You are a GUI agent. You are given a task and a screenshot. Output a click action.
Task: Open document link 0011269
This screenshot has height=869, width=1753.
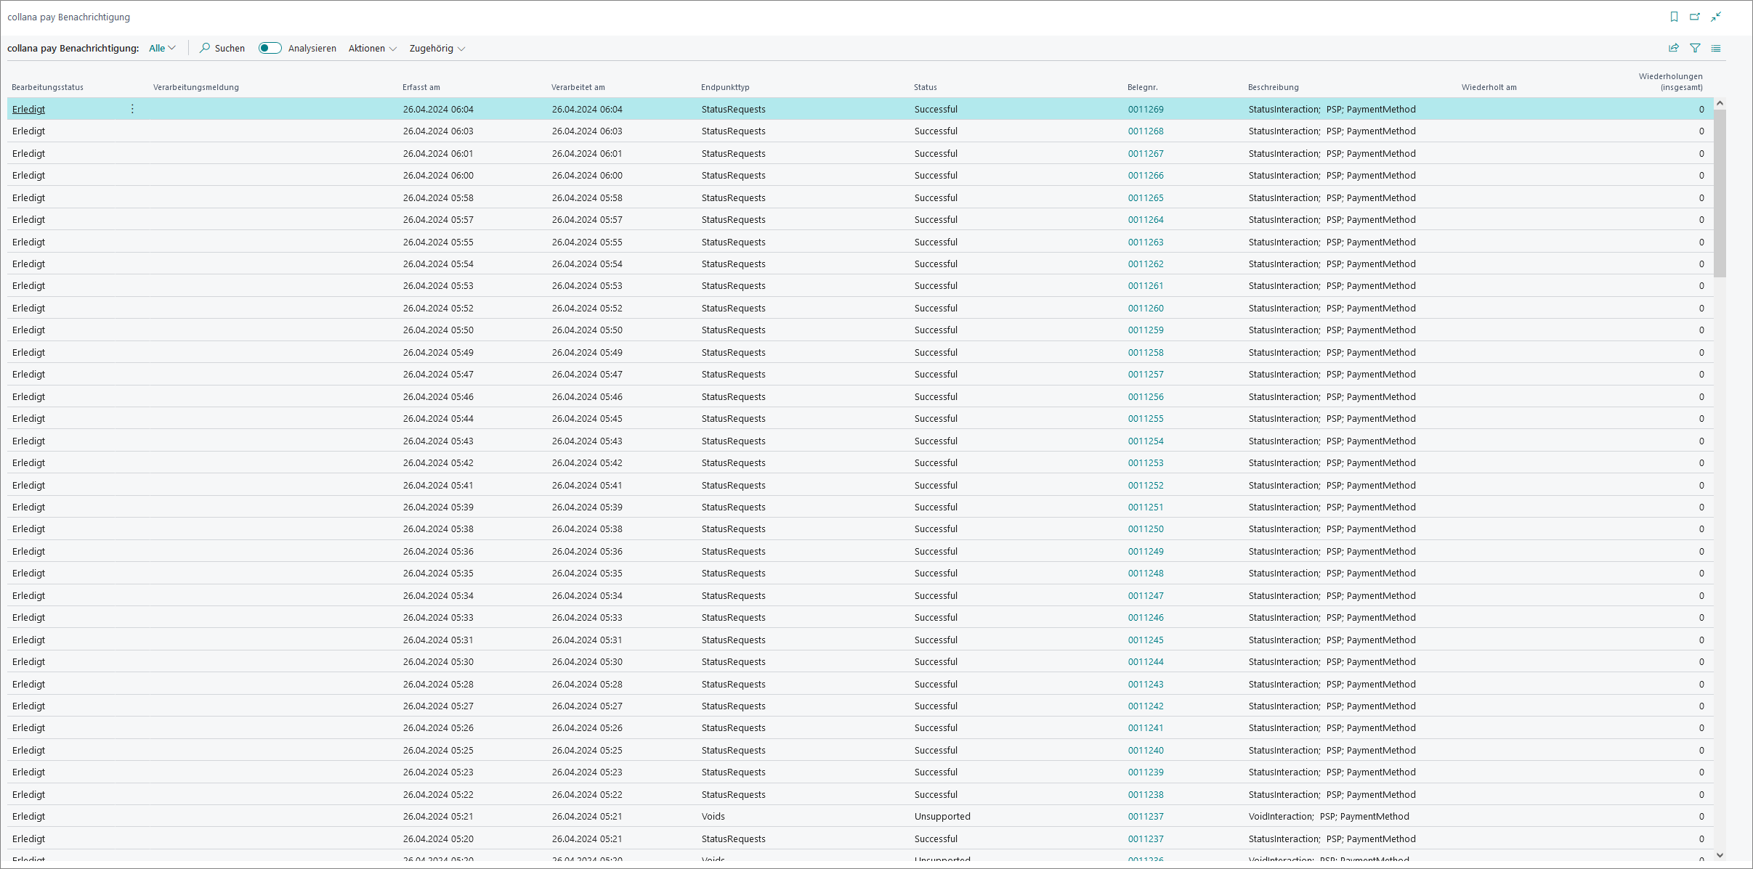point(1146,109)
